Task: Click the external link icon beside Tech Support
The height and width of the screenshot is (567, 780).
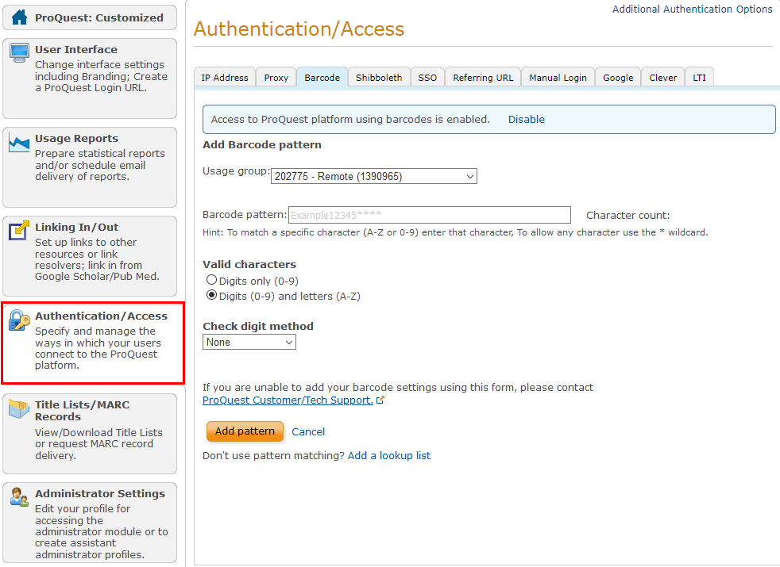Action: pyautogui.click(x=380, y=400)
